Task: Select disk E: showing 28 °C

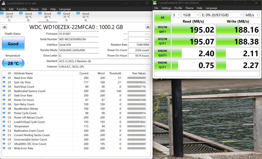Action: click(48, 17)
